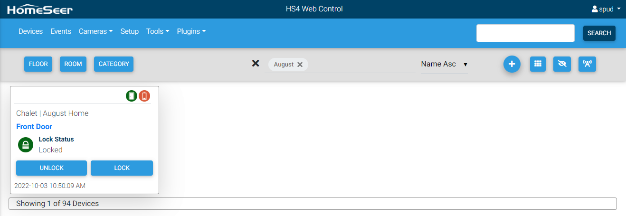The width and height of the screenshot is (626, 216).
Task: Click the round plus add-device button
Action: click(x=512, y=64)
